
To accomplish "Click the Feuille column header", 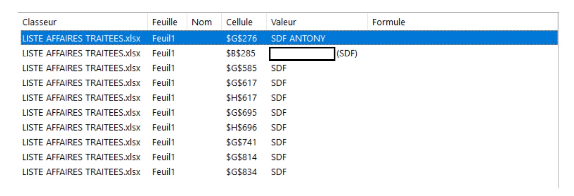I will pos(165,22).
